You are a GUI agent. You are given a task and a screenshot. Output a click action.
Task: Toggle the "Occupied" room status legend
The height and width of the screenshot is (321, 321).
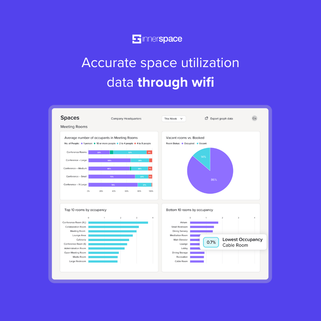click(x=182, y=143)
